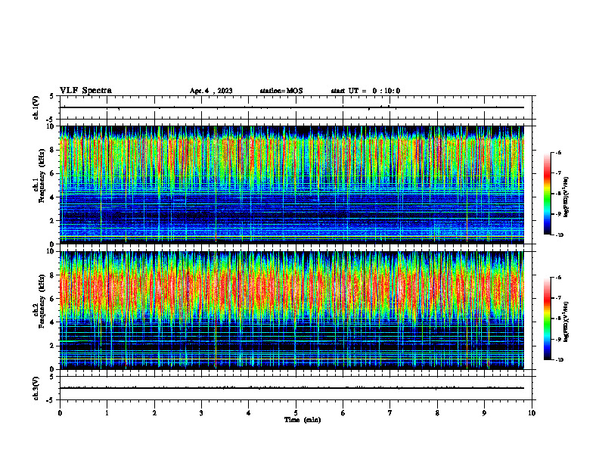Click the "ch.3(V)" waveform axis label
Viewport: 599px width, 463px height.
[36, 388]
